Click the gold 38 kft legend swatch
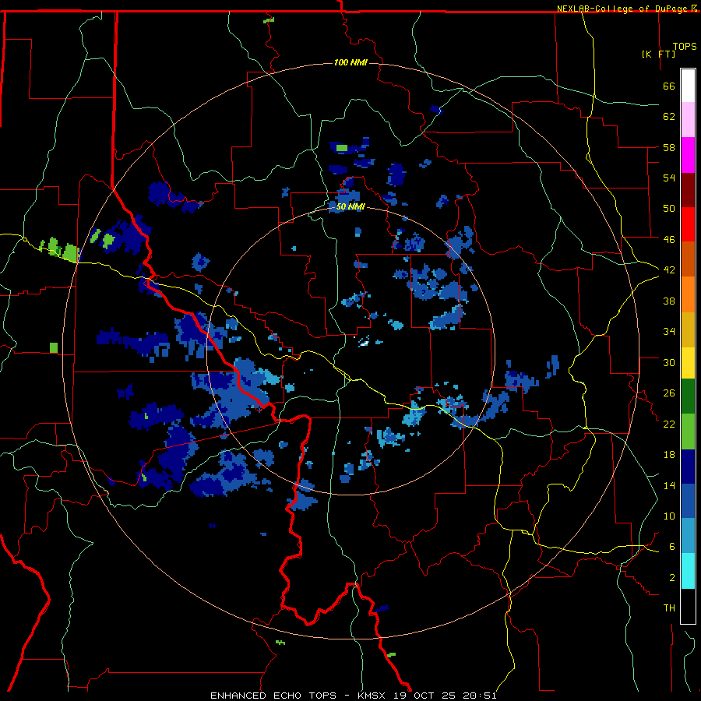 pyautogui.click(x=688, y=329)
